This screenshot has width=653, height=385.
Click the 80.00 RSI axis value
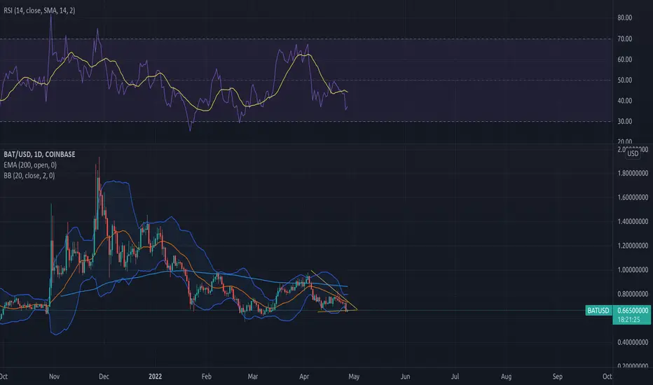point(625,17)
